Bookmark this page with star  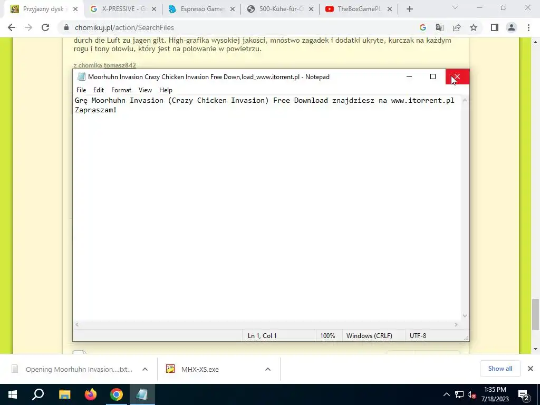point(474,27)
